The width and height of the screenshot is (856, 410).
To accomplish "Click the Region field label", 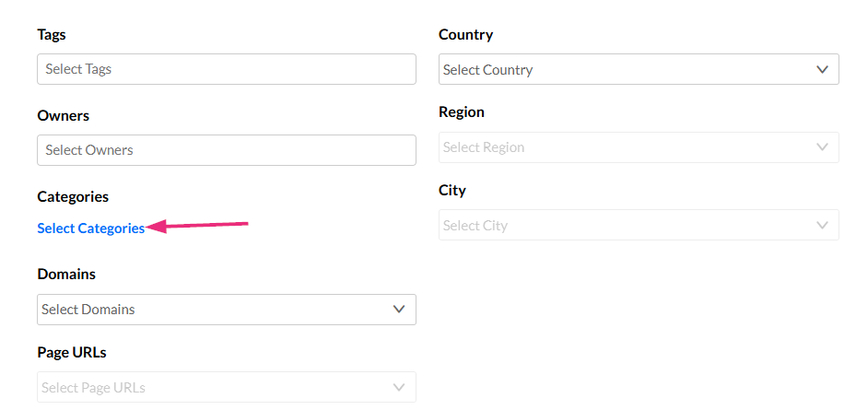I will pyautogui.click(x=462, y=112).
